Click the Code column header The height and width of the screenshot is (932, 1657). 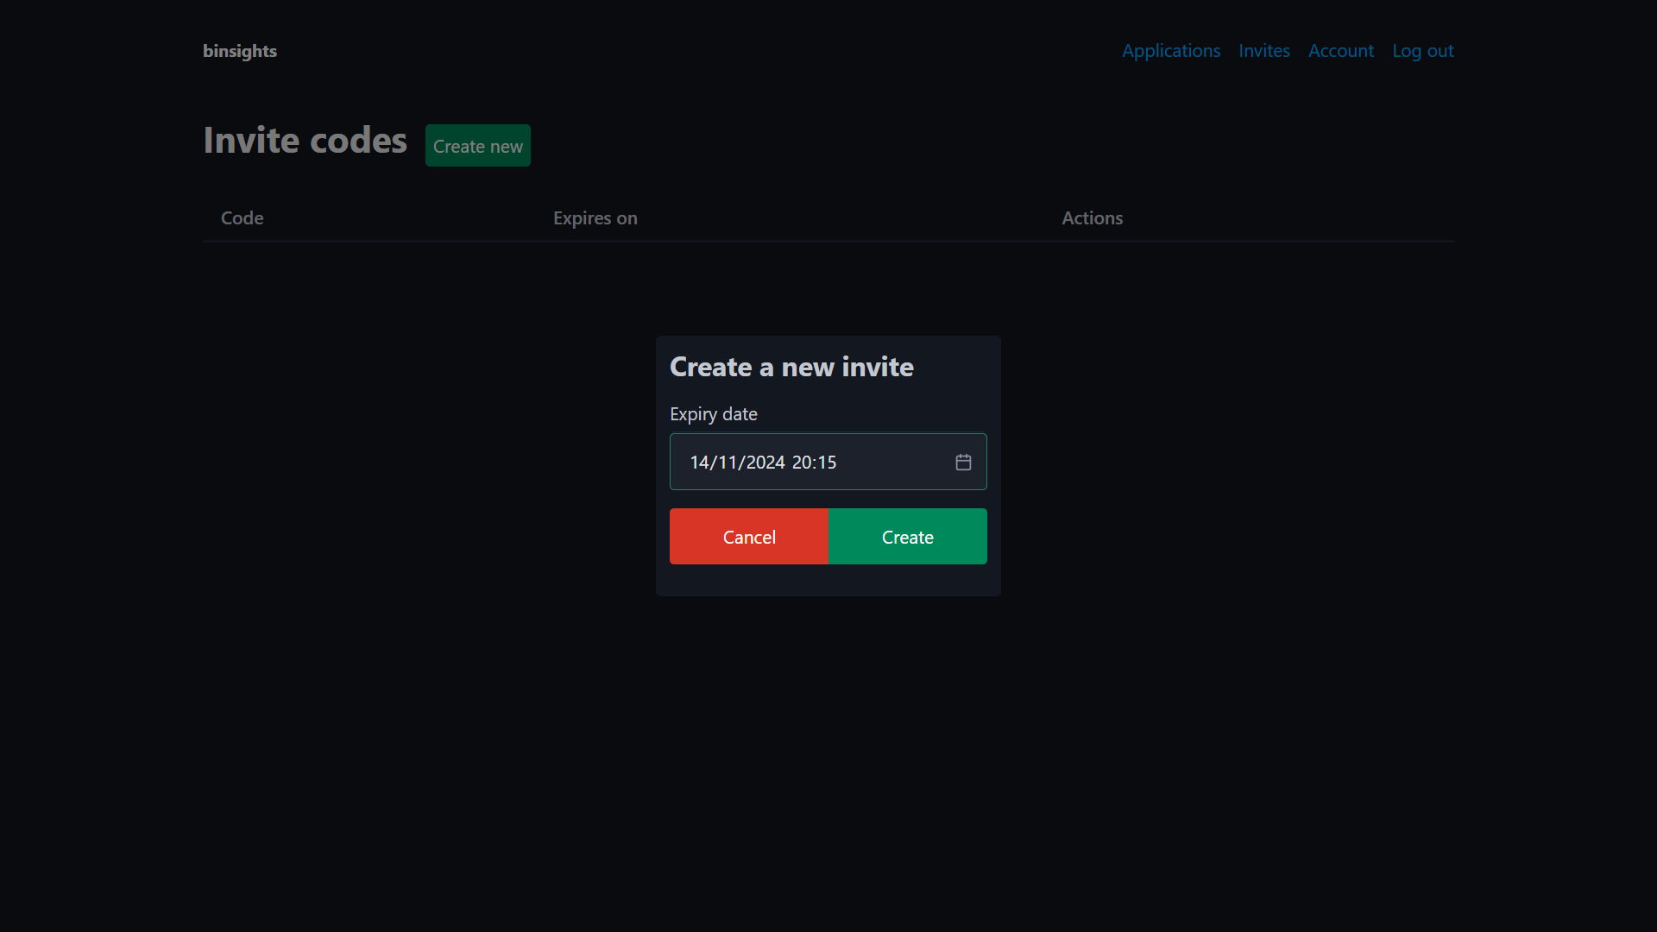click(242, 218)
